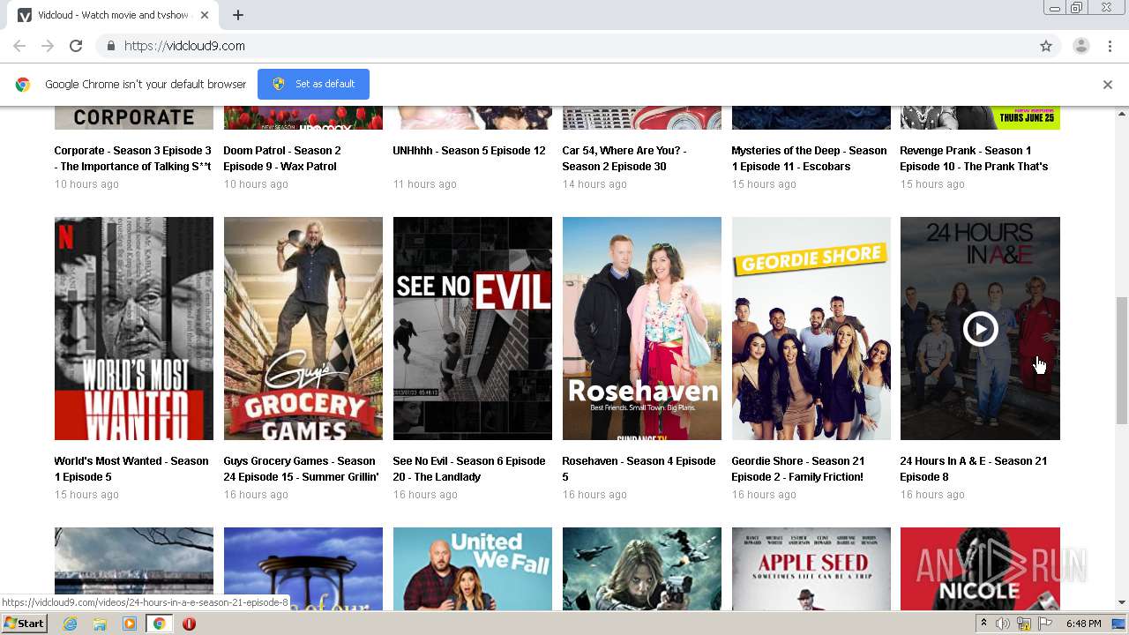Open United We Fall poster
1129x635 pixels.
click(x=473, y=569)
